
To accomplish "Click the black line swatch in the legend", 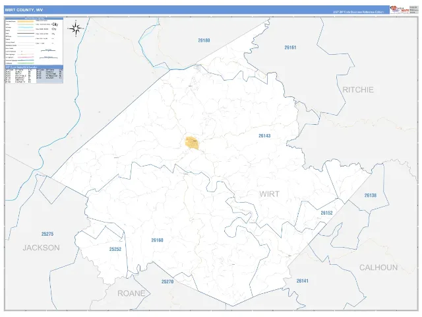I will pyautogui.click(x=26, y=34).
